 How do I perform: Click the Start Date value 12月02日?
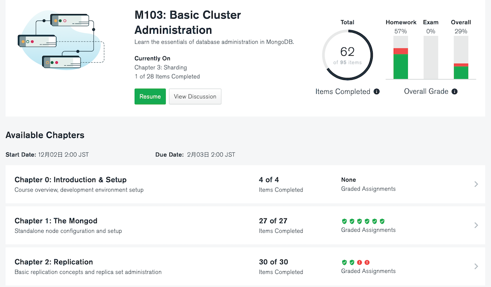pos(63,155)
